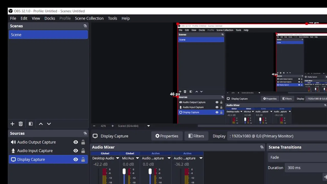Pop out the Audio Mixer dock
Screen dimensions: 327x184
(x=262, y=147)
